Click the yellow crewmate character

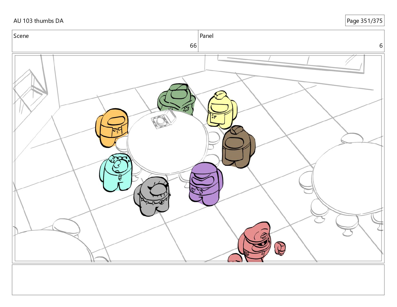[222, 110]
